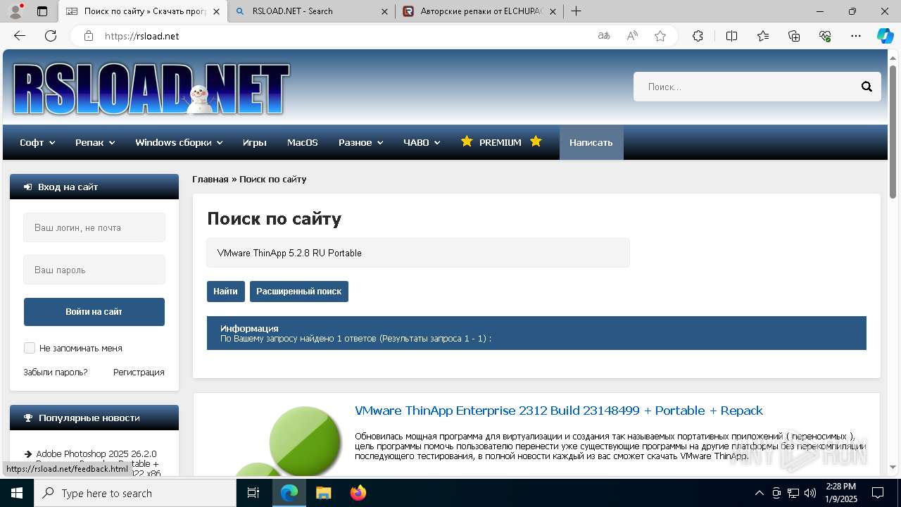
Task: Open the Windows Start menu
Action: [17, 493]
